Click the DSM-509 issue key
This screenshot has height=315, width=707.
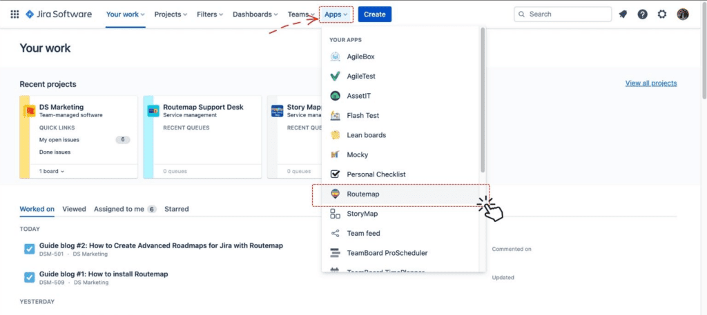tap(51, 283)
